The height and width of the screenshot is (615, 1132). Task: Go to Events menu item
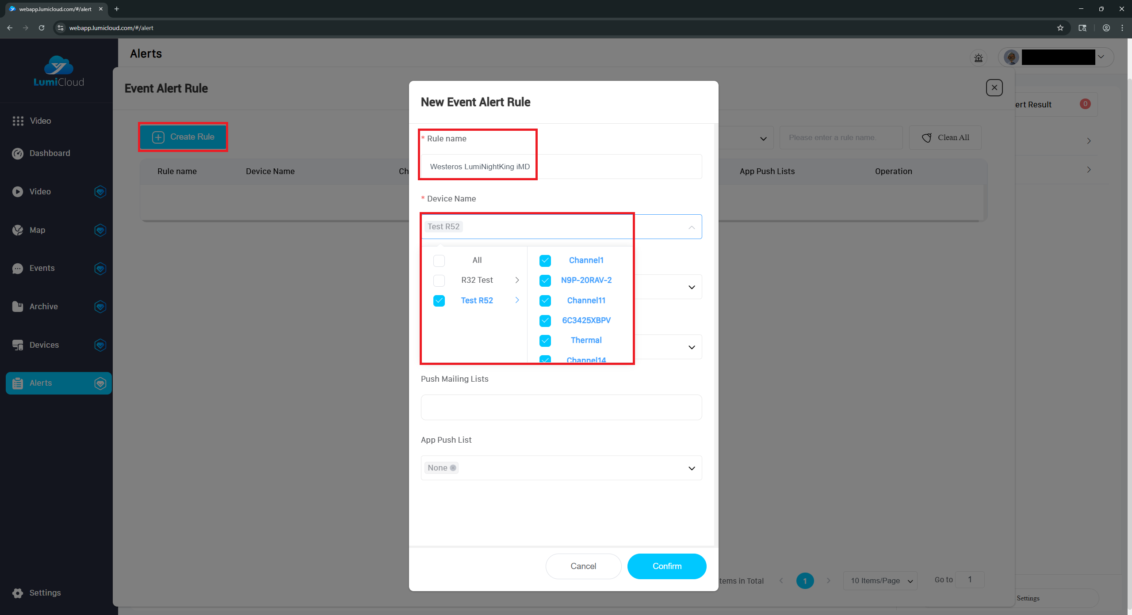[42, 268]
